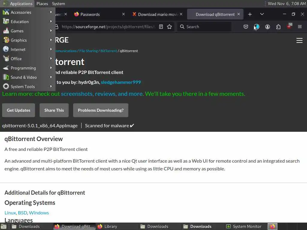Open the System menu in the top panel
Viewport: 307px width, 230px height.
tap(58, 4)
